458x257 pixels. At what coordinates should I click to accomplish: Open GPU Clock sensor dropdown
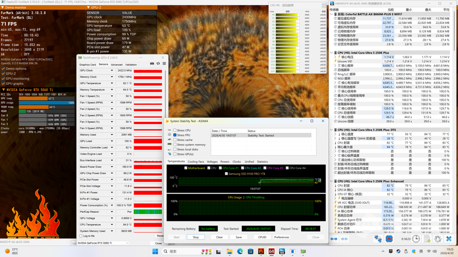pyautogui.click(x=111, y=71)
